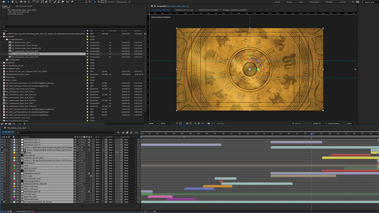Toggle visibility of Egypt-full-comp layer
This screenshot has width=379, height=213.
tap(2, 196)
